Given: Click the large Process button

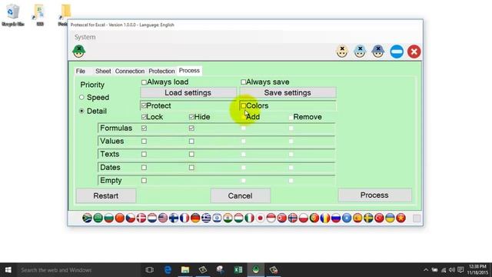Looking at the screenshot, I should point(374,195).
